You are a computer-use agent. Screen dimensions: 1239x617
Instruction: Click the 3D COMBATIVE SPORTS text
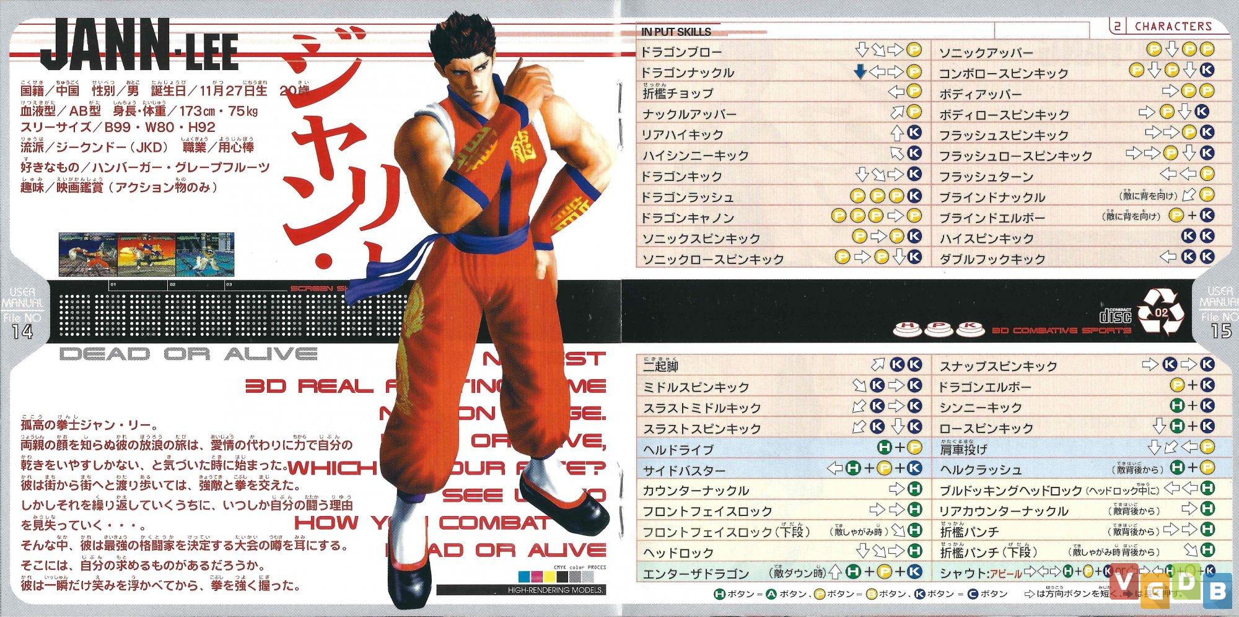click(1061, 330)
